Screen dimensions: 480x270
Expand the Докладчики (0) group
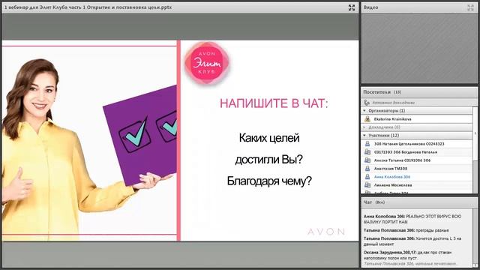coord(364,127)
